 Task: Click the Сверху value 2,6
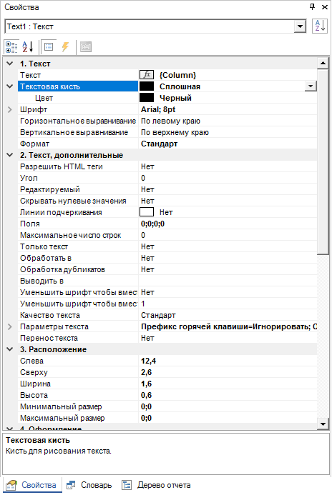[x=146, y=372]
